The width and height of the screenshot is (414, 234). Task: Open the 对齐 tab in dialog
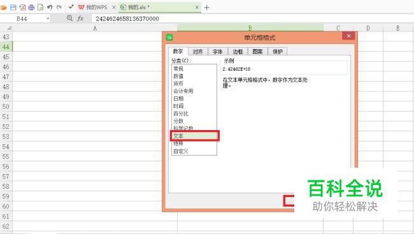(x=198, y=52)
